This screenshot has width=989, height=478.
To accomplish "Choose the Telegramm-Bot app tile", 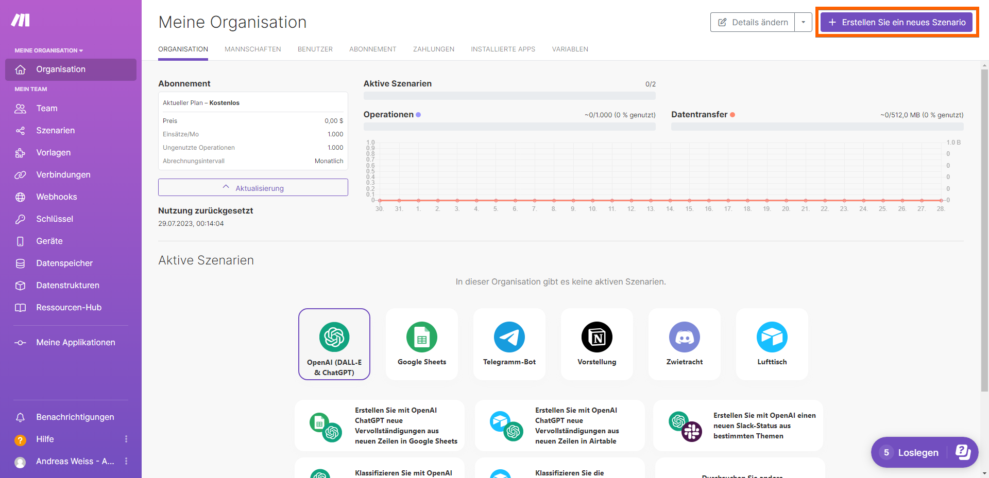I will click(509, 344).
